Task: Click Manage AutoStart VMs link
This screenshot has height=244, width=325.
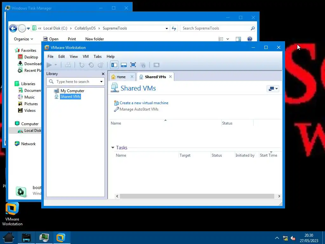Action: (x=139, y=109)
